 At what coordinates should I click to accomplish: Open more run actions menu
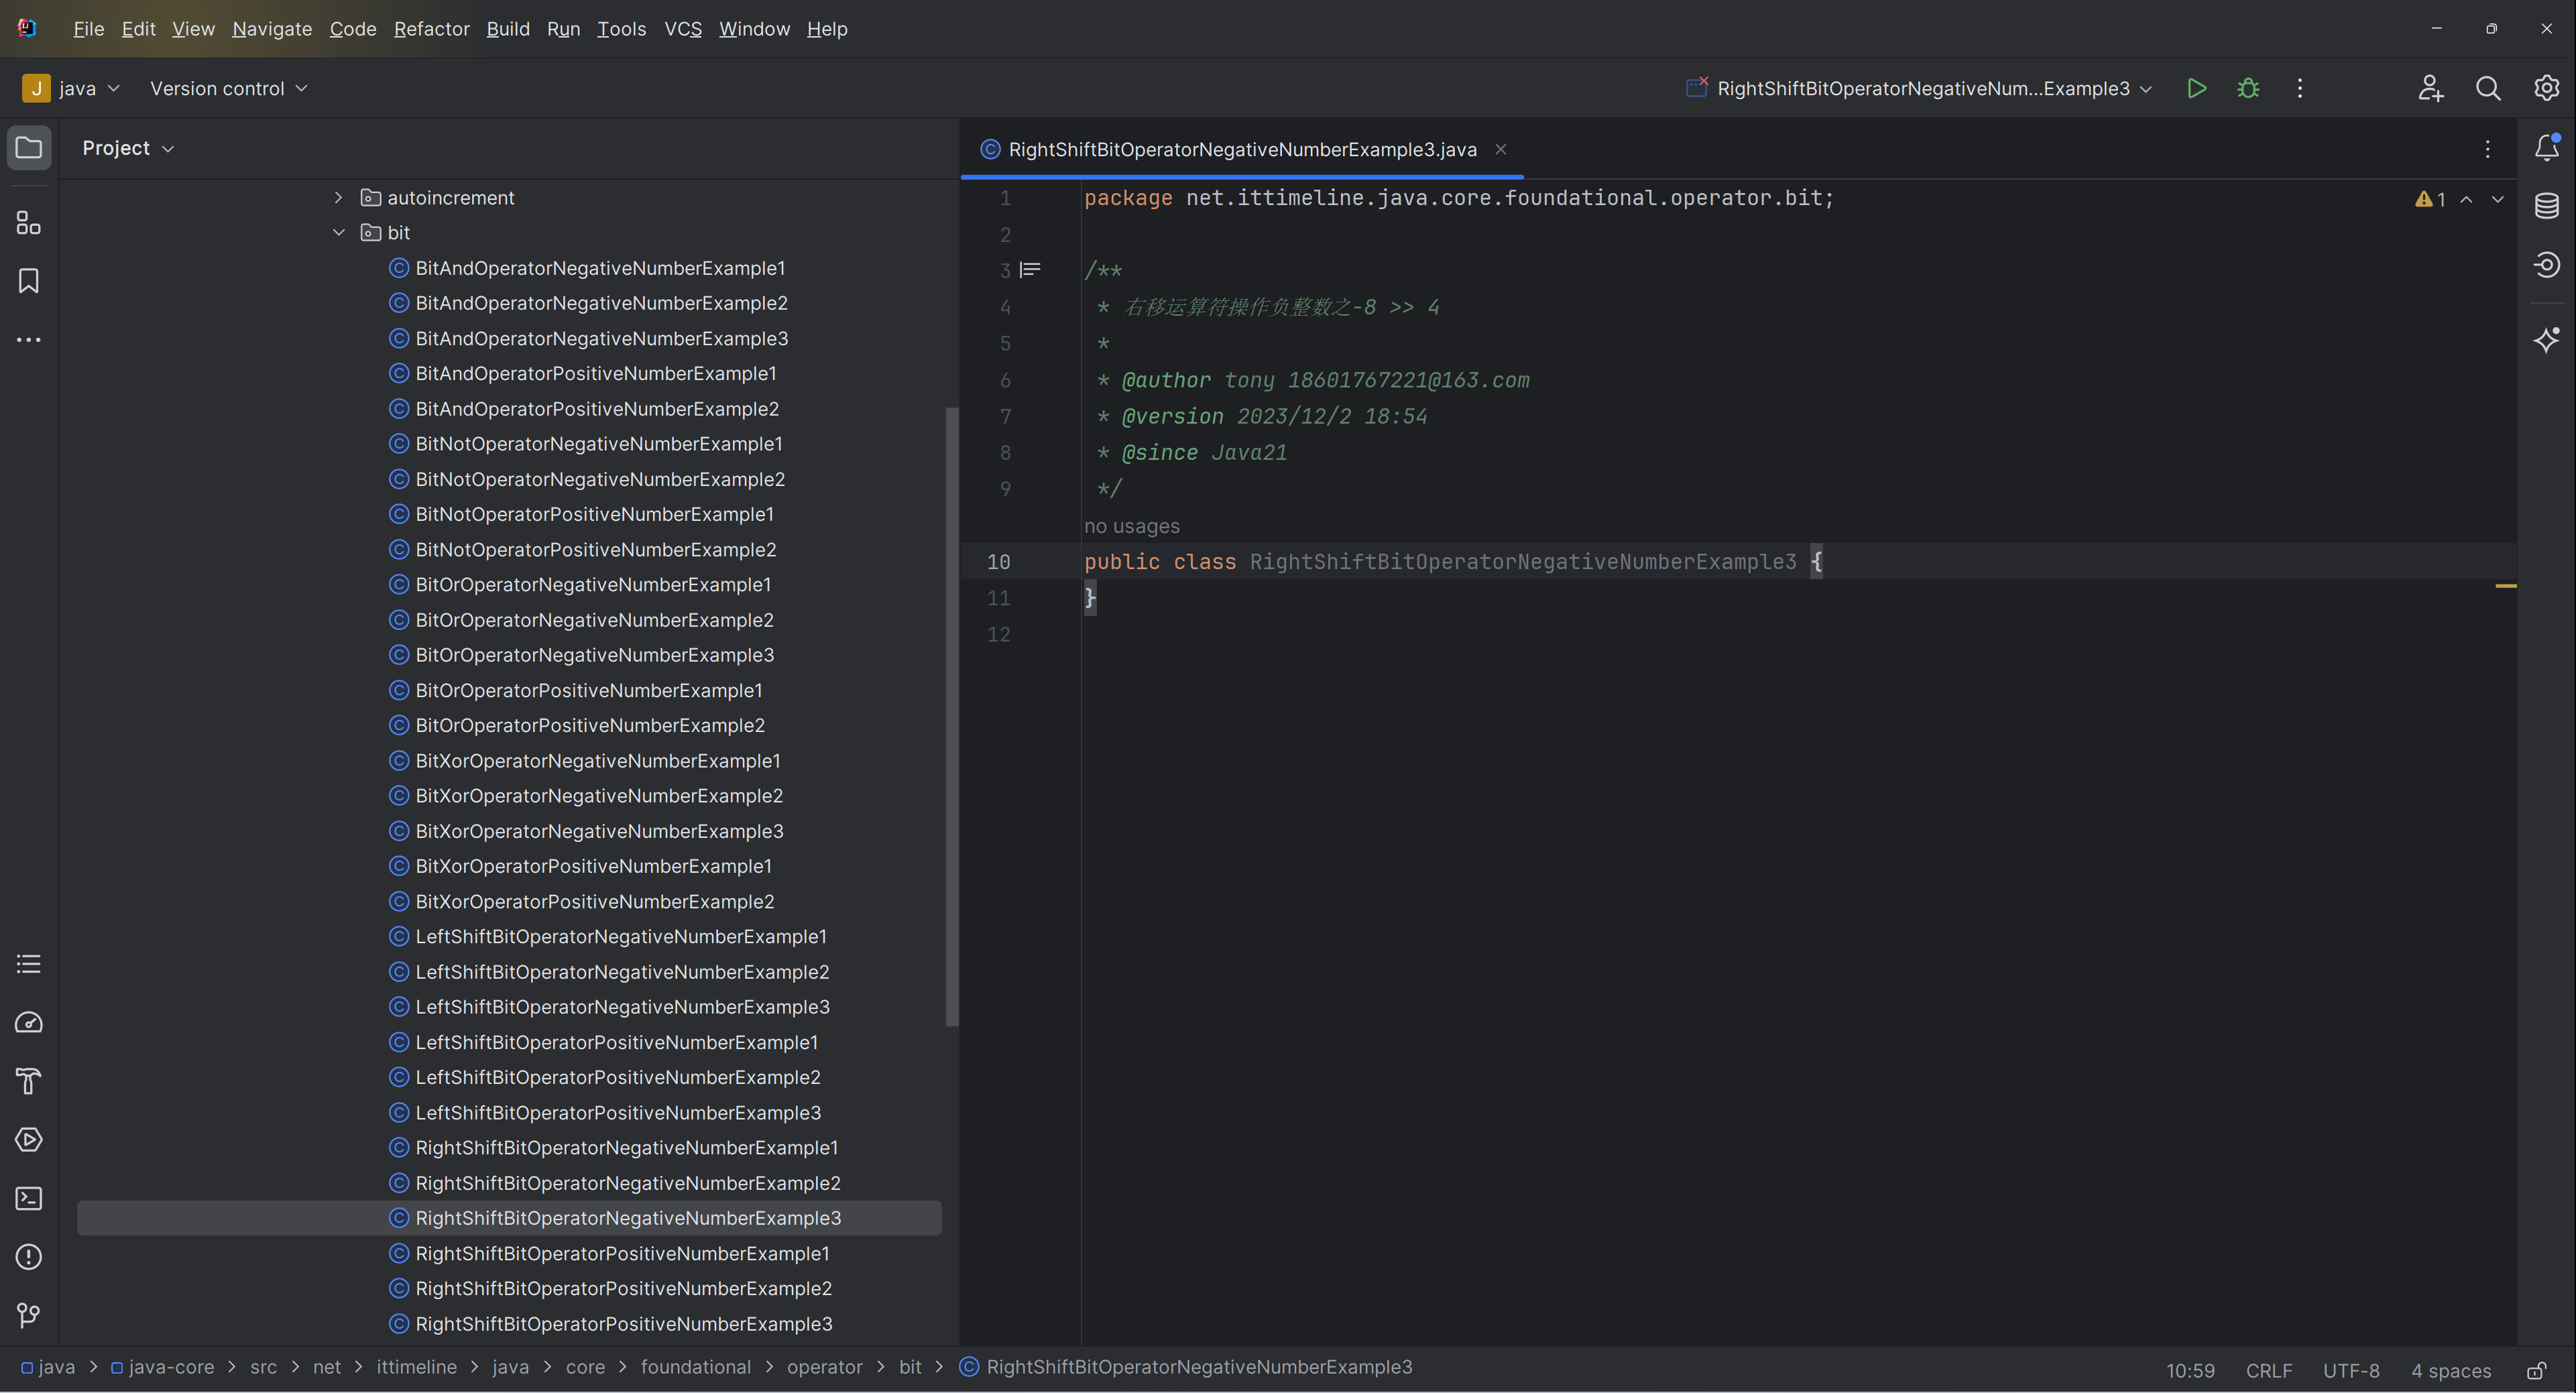(x=2300, y=88)
